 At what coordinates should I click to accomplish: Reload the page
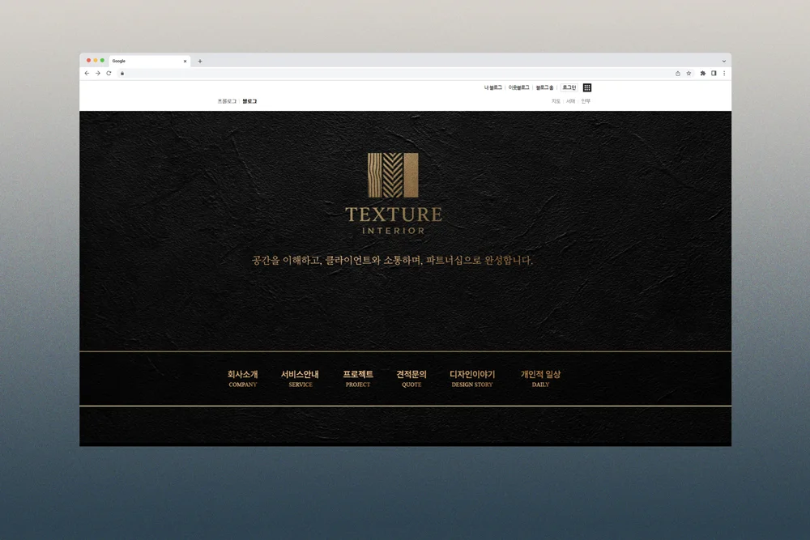tap(108, 73)
